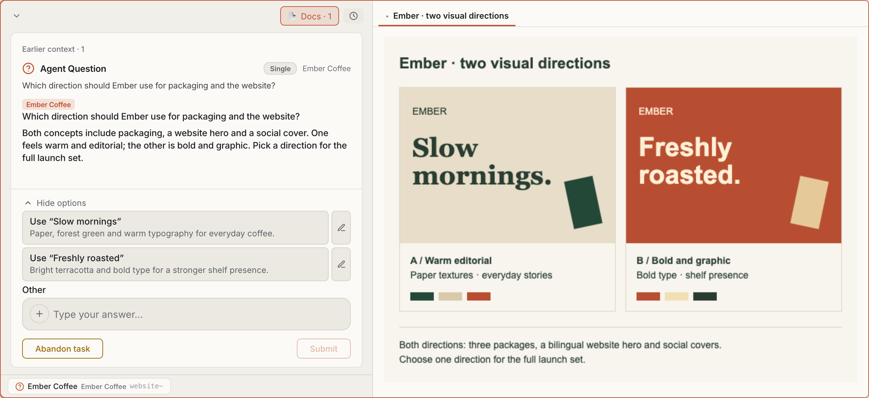Click the Freshly roasted concept image
Screen dimensions: 869x398
pos(733,165)
